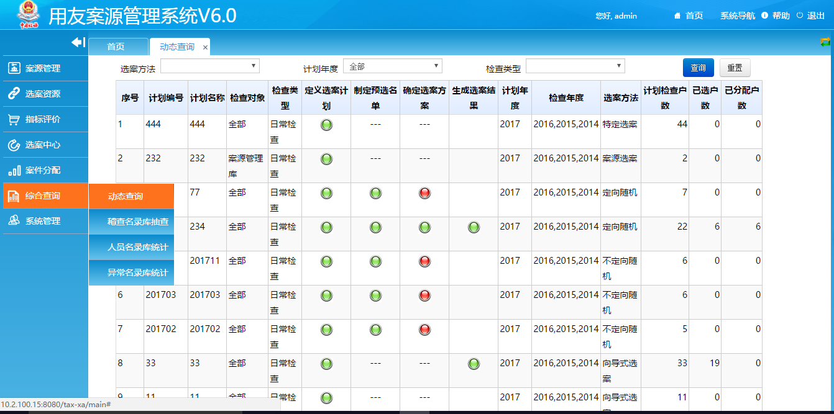Click the shopping cart icon for 指标评价

(x=14, y=119)
